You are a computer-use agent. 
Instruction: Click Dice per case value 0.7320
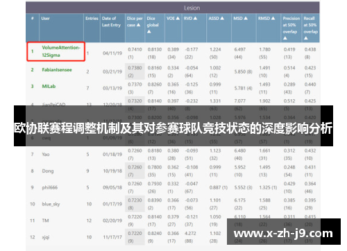(x=135, y=101)
